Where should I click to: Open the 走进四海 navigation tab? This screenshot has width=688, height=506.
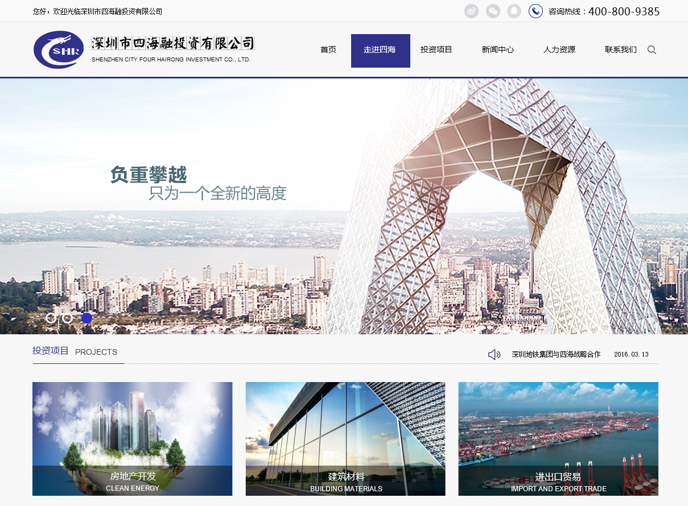coord(380,50)
